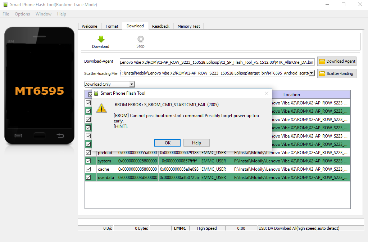This screenshot has height=242, width=368.
Task: Click the download progress bar area
Action: (221, 222)
